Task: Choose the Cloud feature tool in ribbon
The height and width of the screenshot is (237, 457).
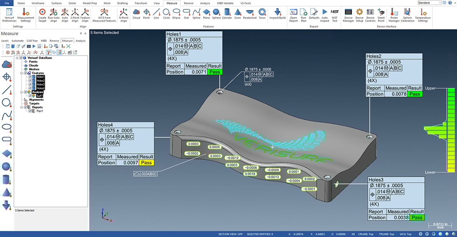Action: pos(136,14)
